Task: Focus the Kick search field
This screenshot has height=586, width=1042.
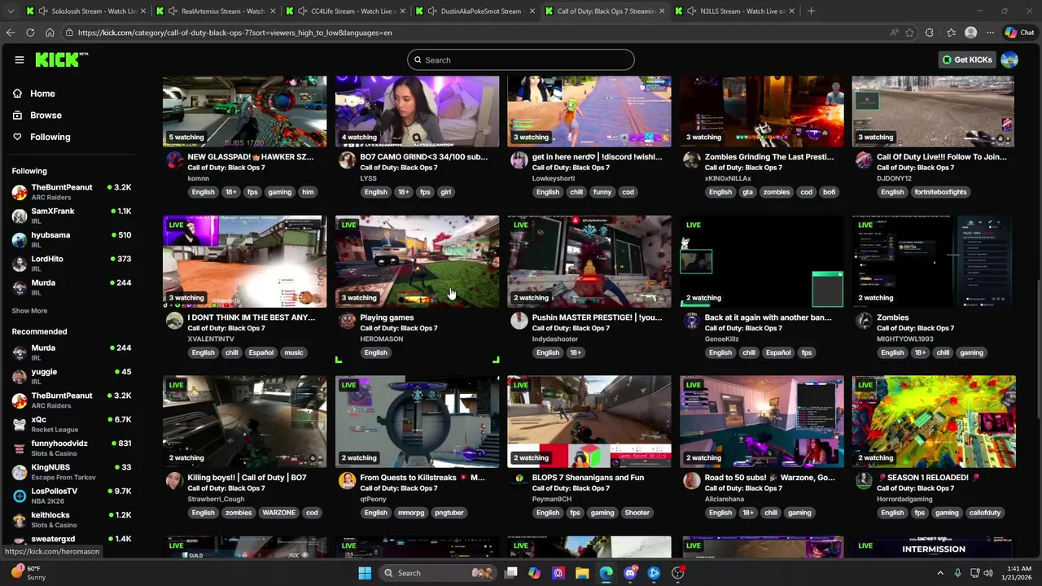Action: click(521, 59)
